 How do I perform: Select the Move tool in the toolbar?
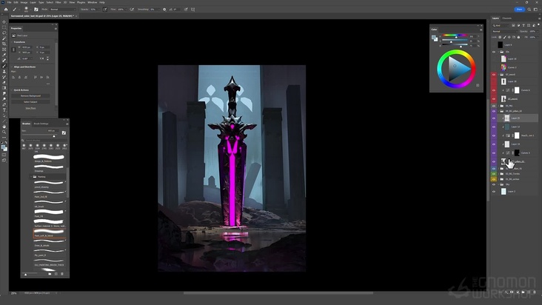tap(4, 21)
